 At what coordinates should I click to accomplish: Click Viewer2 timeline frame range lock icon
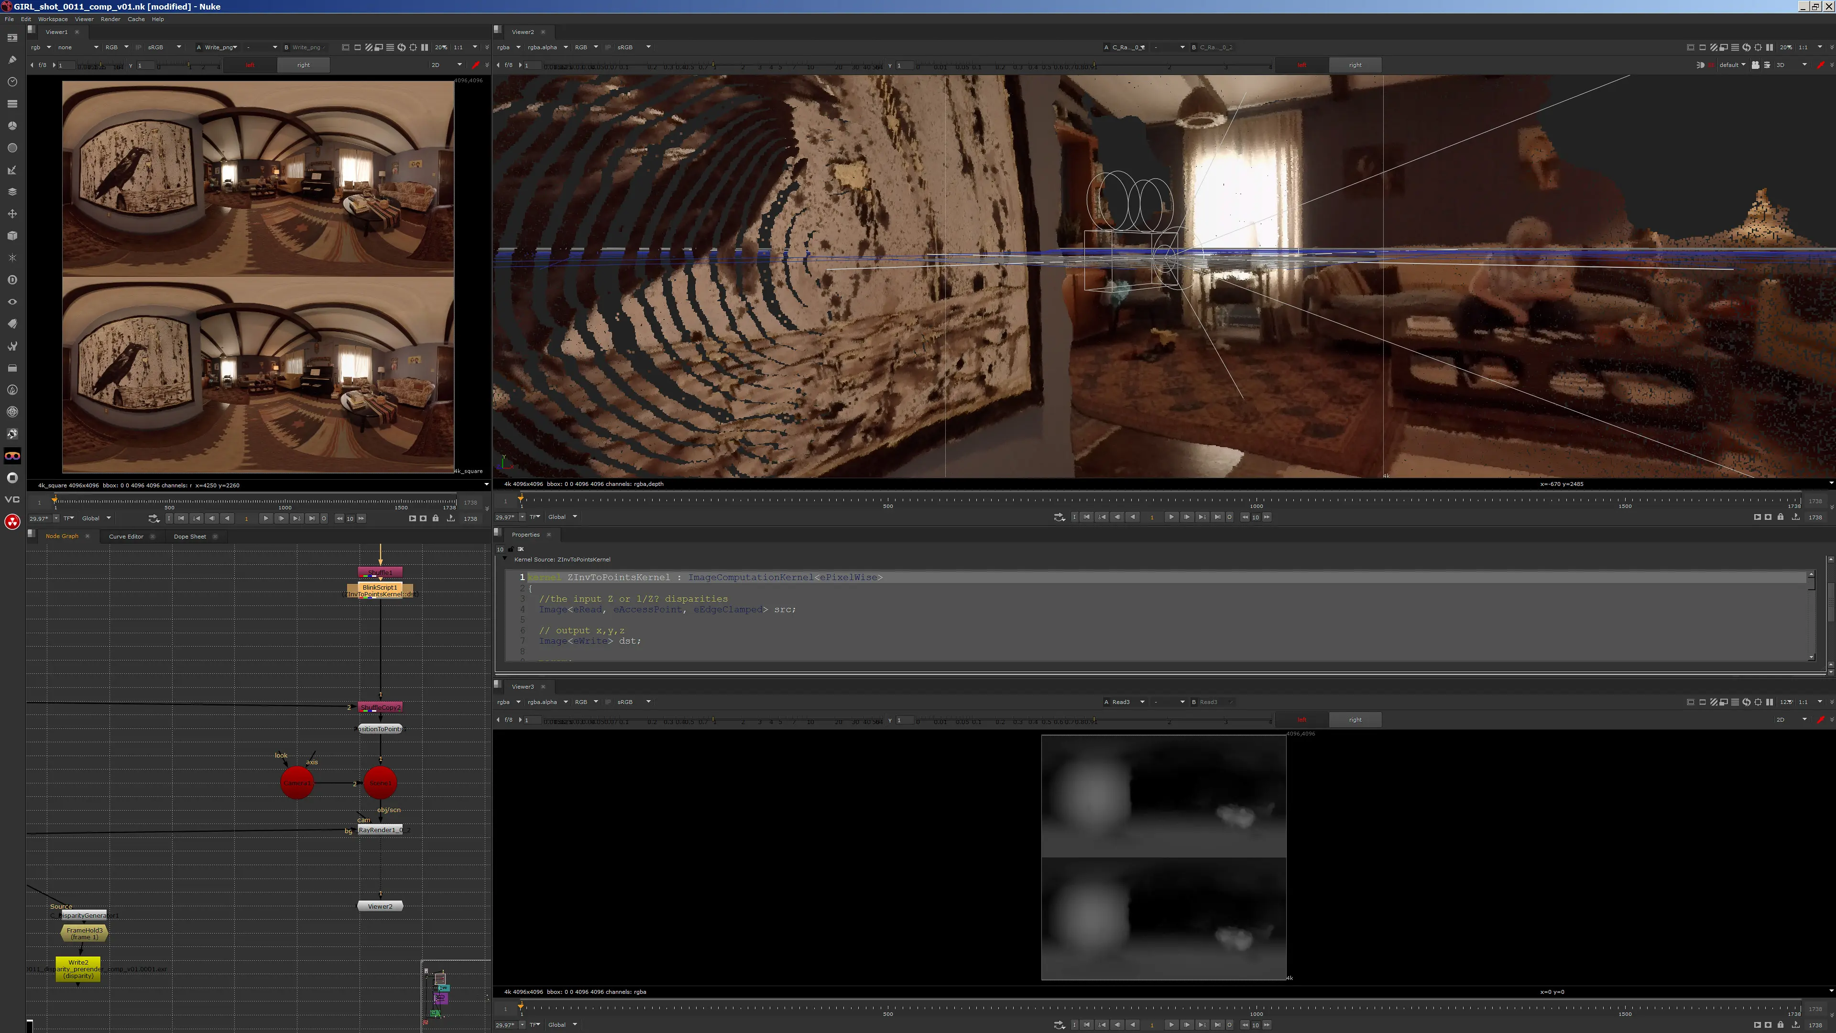(x=1781, y=517)
